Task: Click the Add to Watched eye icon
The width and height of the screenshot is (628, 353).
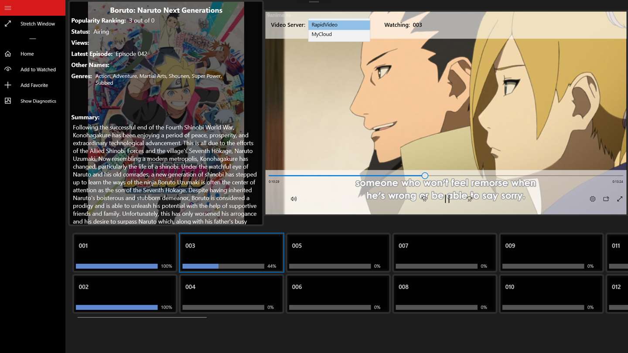Action: tap(8, 69)
